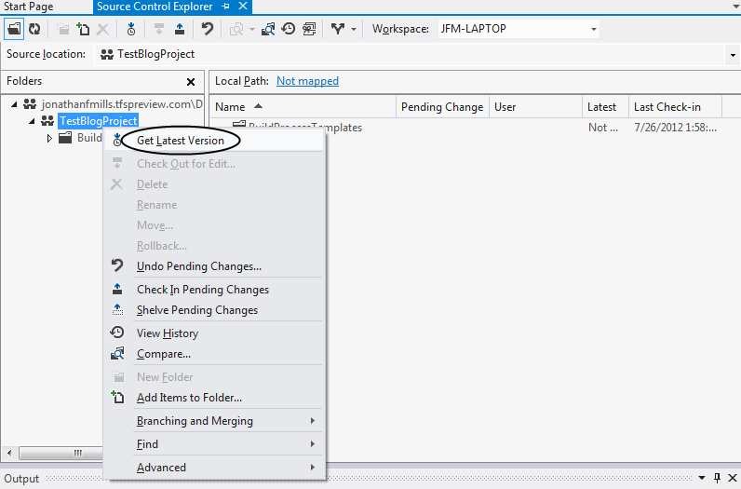Click the Folders pane scroll-left arrow
The width and height of the screenshot is (741, 489).
[9, 453]
